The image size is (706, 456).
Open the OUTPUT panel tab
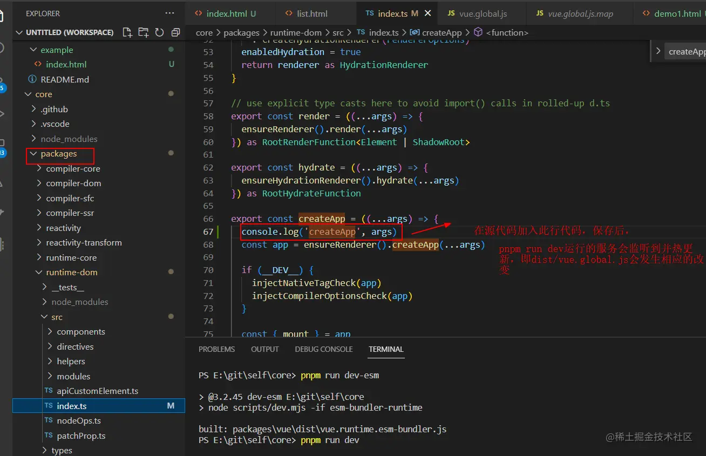click(x=265, y=349)
